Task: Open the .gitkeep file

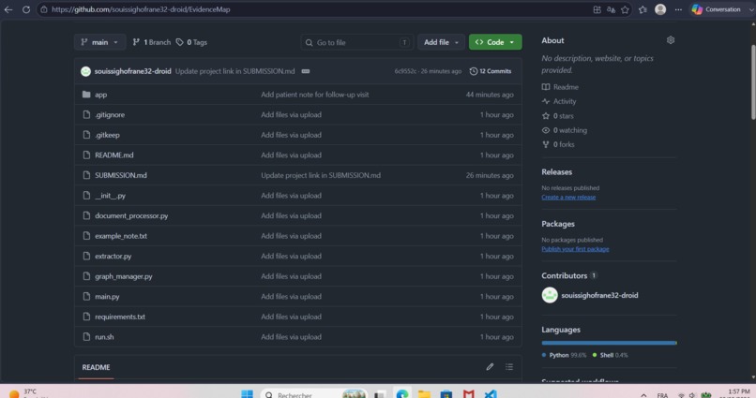Action: 107,135
